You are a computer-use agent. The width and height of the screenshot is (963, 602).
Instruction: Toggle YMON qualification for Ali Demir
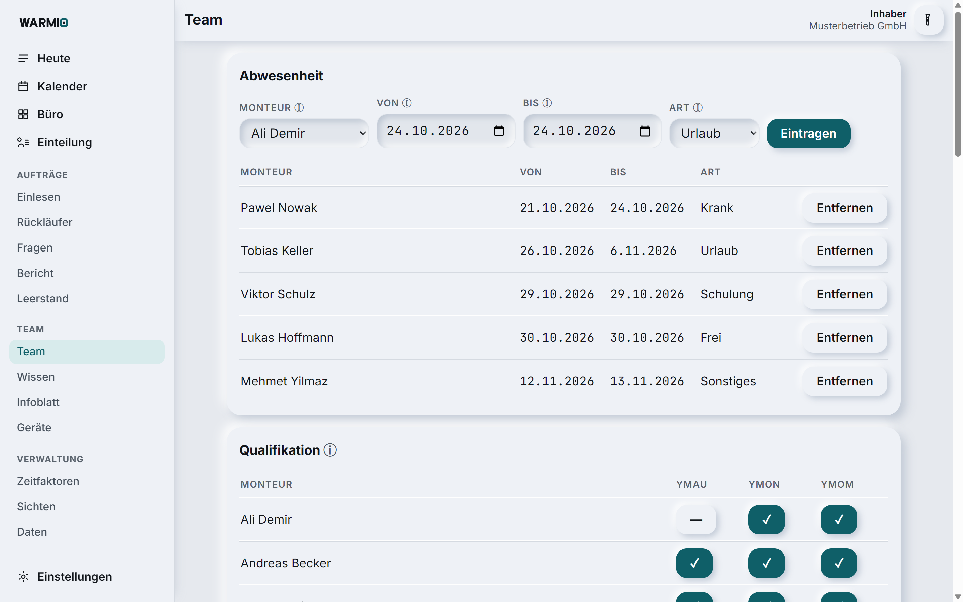[x=766, y=520]
